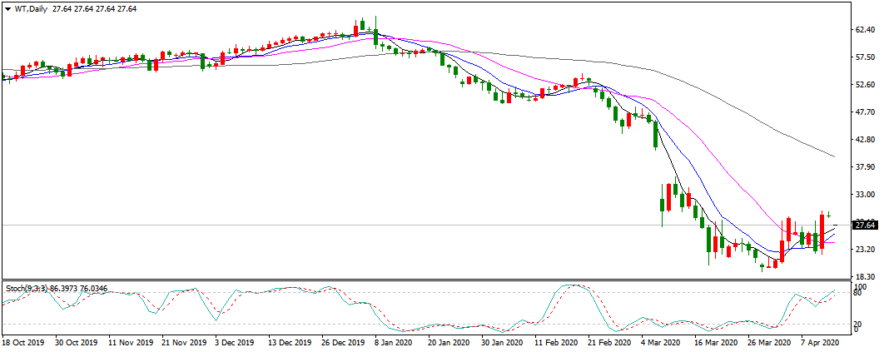
Task: Click the 7 Apr 2020 date label
Action: [x=818, y=342]
